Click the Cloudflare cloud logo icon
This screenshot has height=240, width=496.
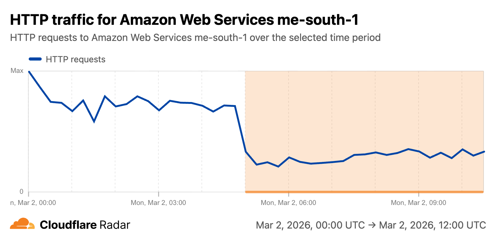click(x=22, y=224)
